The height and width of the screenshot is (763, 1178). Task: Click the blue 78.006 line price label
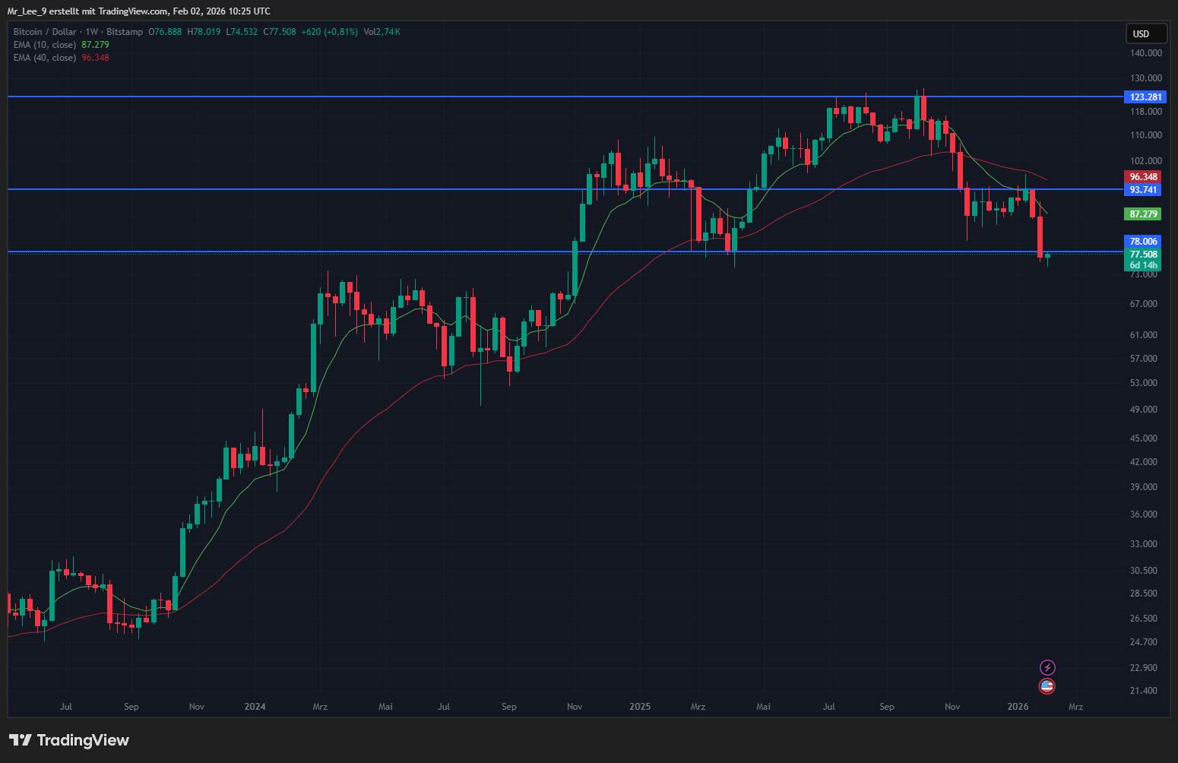pos(1143,242)
